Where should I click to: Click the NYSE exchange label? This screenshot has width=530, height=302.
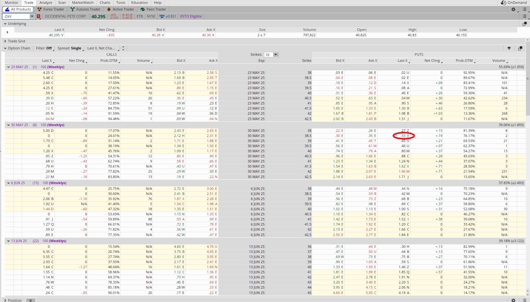click(151, 16)
